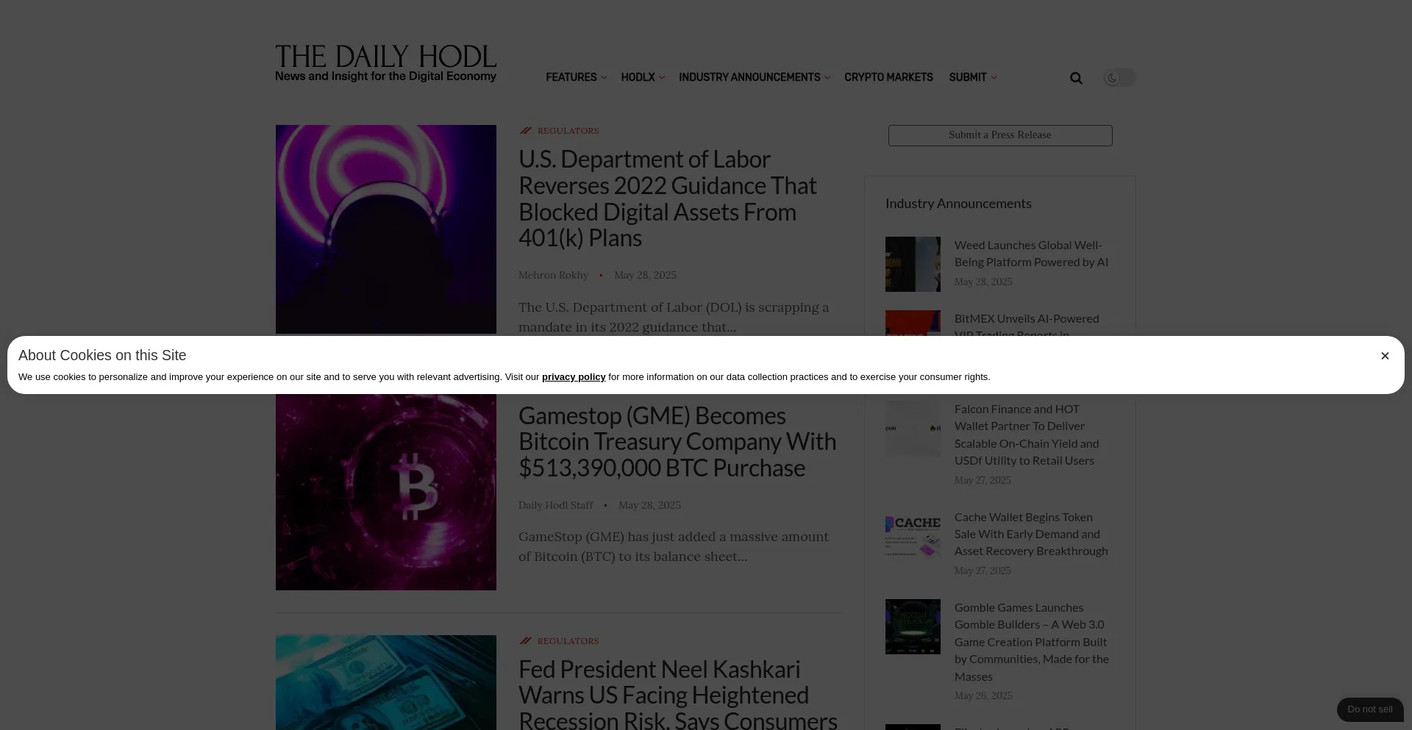Image resolution: width=1412 pixels, height=730 pixels.
Task: Open the search magnifier icon
Action: [1076, 78]
